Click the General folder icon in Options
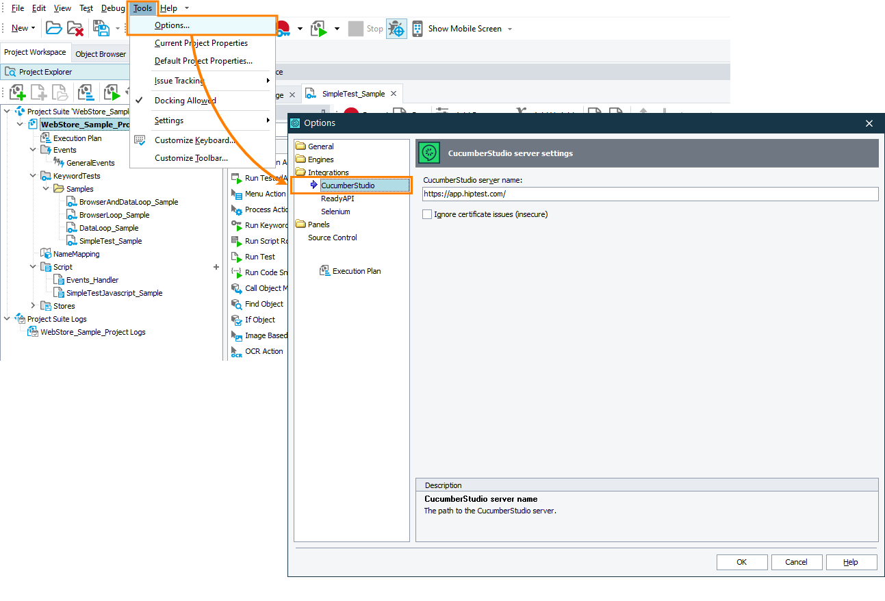 coord(300,146)
